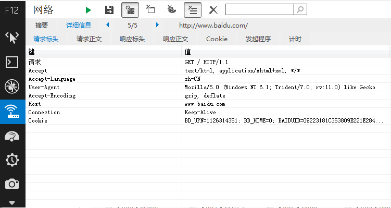Select the Connection header row
The height and width of the screenshot is (208, 391).
[x=208, y=112]
